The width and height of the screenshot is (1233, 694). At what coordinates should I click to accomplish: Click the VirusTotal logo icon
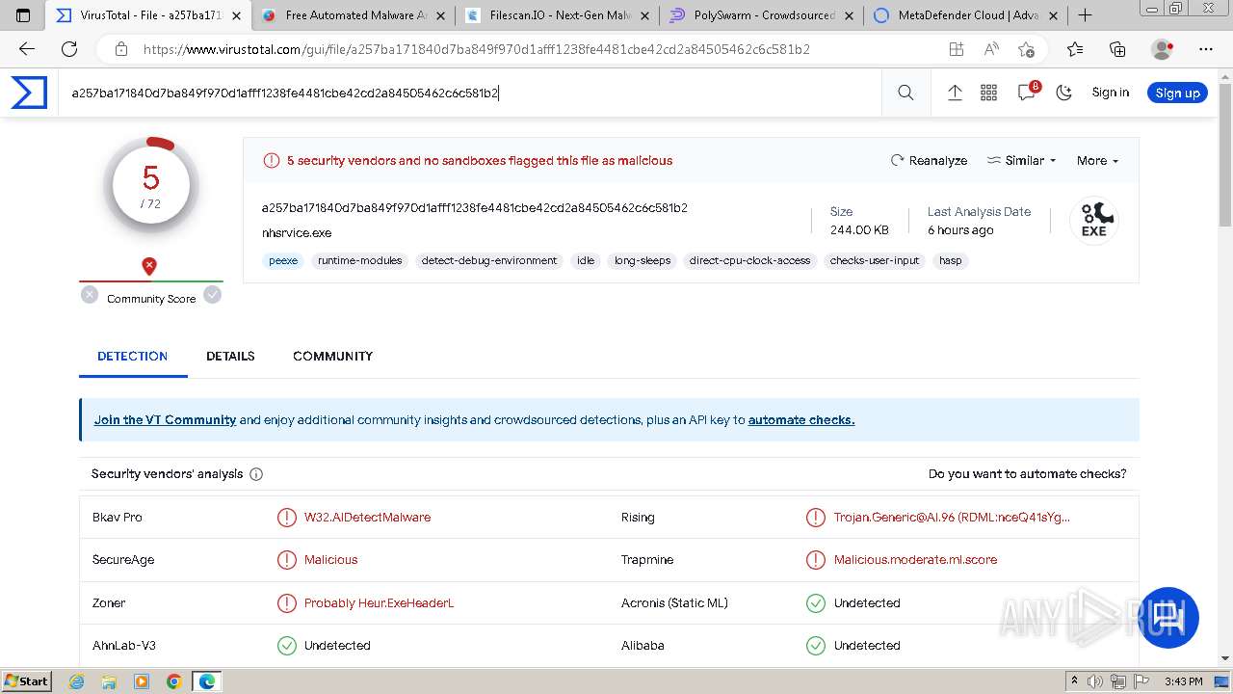[x=29, y=93]
